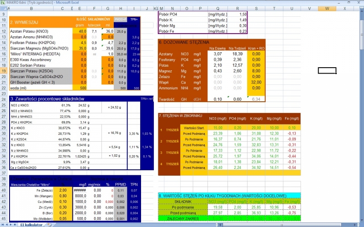Select the Fe value -0,54

292,168
